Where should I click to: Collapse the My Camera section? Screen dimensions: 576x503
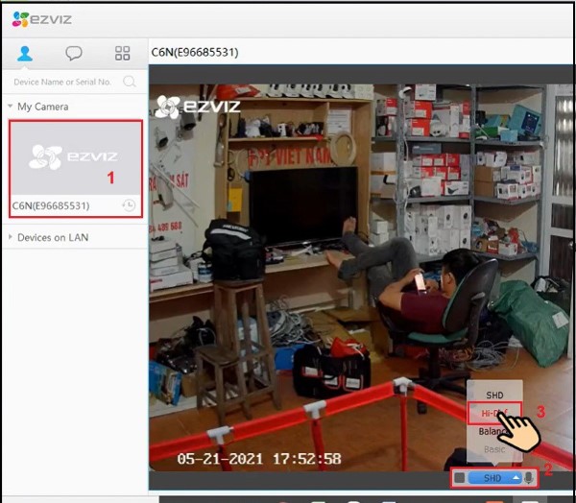[10, 107]
